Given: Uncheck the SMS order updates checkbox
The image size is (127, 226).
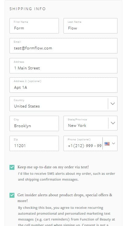Looking at the screenshot, I should [x=12, y=167].
